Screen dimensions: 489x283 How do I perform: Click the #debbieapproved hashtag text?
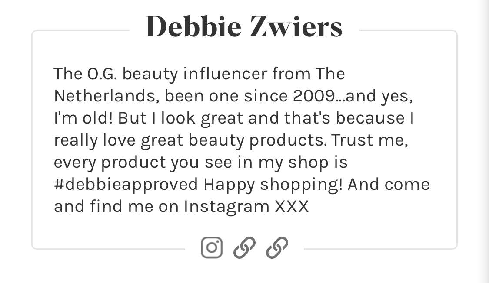pos(126,185)
